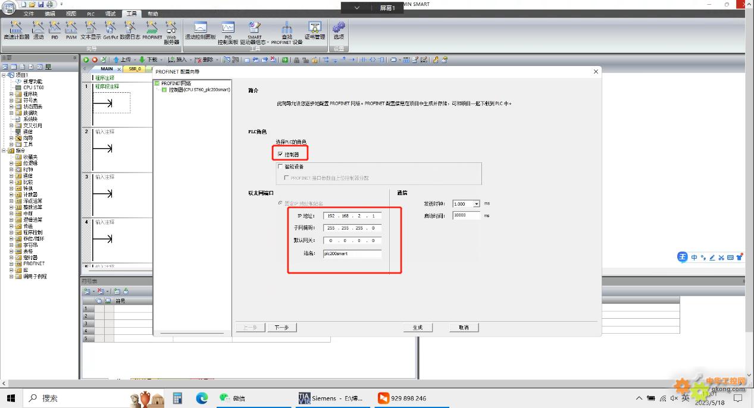Expand the PROFINET instruction folder
The height and width of the screenshot is (408, 754).
(x=11, y=263)
